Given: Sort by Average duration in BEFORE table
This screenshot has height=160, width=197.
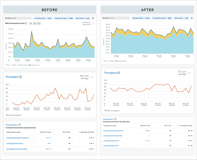Looking at the screenshot, I should [86, 132].
